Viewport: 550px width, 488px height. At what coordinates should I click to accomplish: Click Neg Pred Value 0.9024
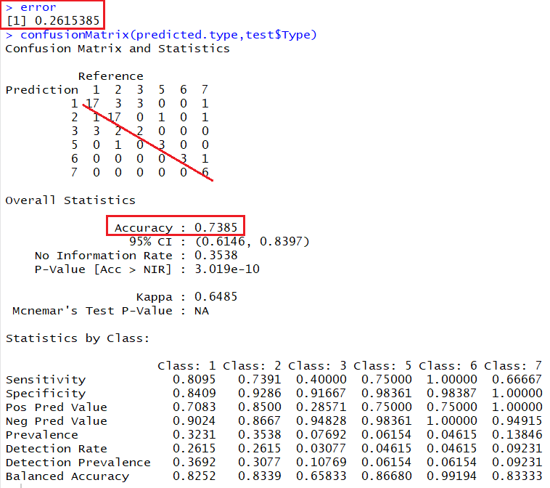194,420
